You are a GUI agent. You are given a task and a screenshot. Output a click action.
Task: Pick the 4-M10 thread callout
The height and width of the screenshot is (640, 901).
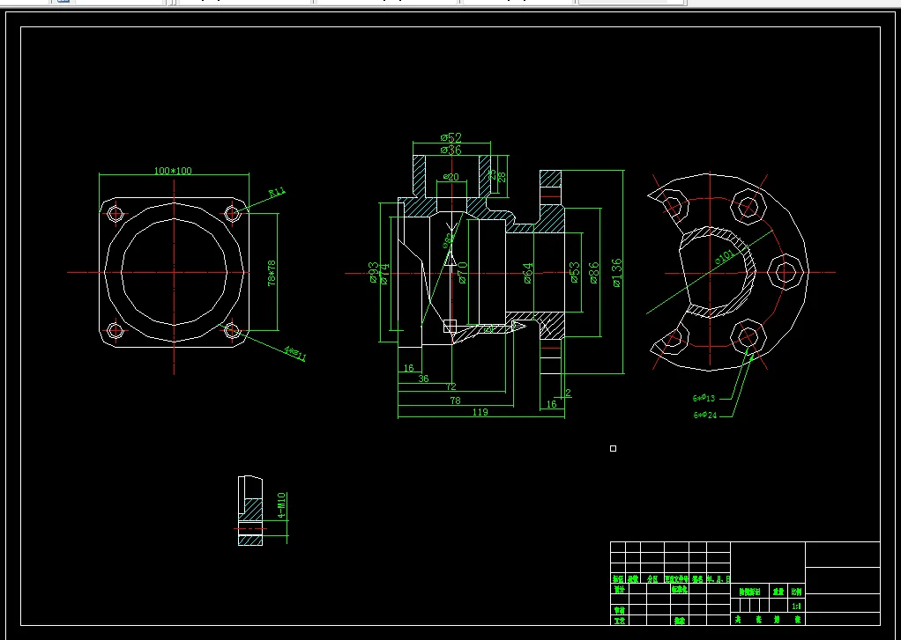[281, 505]
